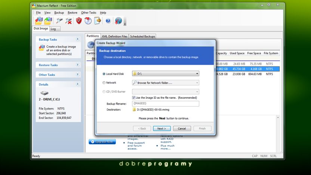Click the Next > button in wizard
The width and height of the screenshot is (311, 175).
click(x=162, y=129)
